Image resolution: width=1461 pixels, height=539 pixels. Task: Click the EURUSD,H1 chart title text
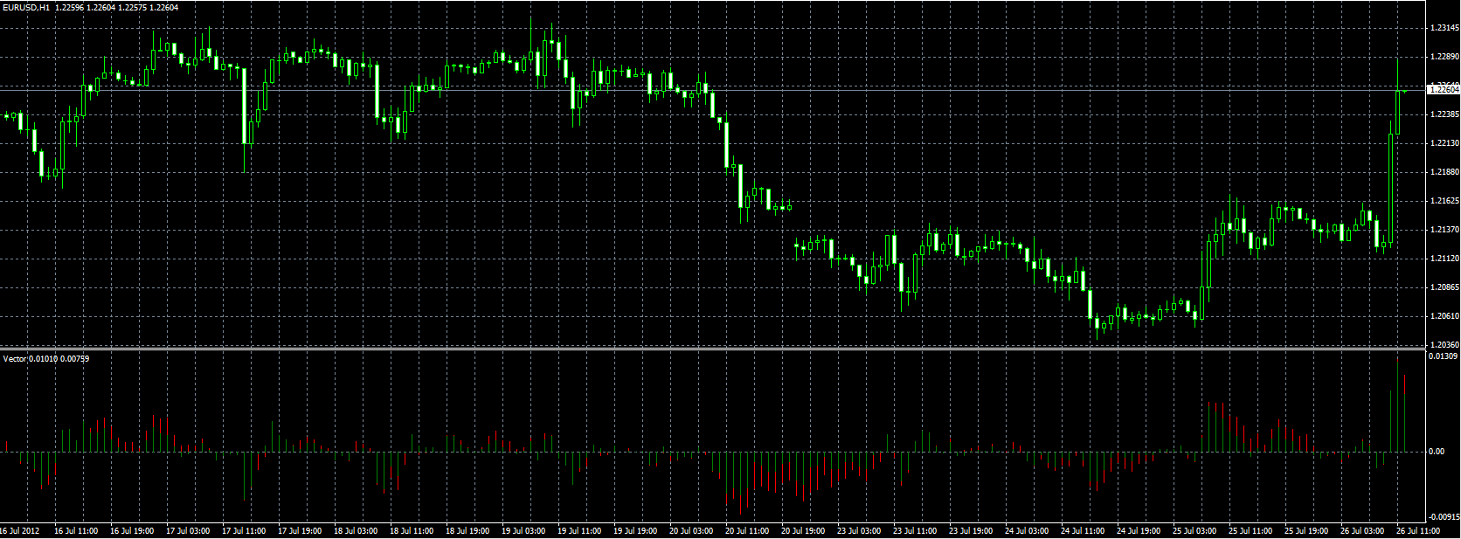pos(26,7)
